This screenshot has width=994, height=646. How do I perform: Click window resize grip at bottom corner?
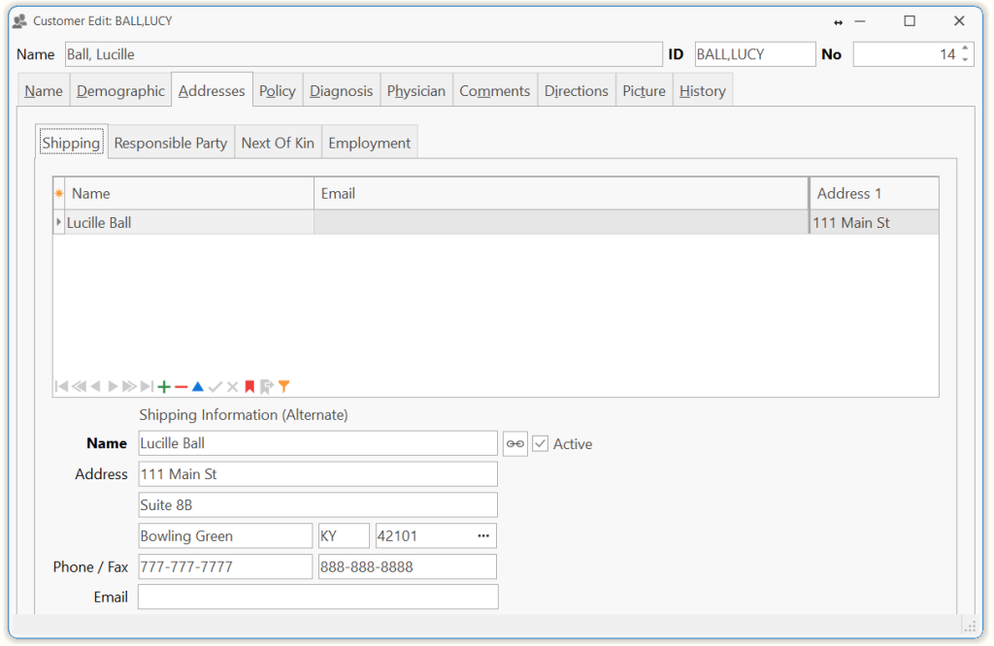click(970, 627)
